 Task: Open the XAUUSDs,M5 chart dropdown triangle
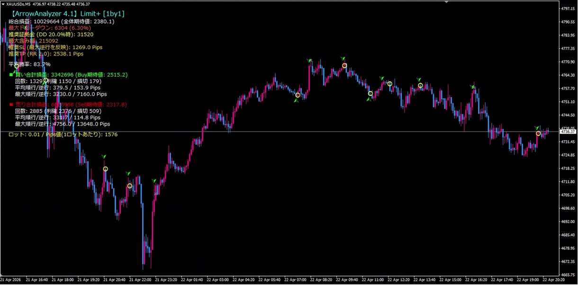3,4
